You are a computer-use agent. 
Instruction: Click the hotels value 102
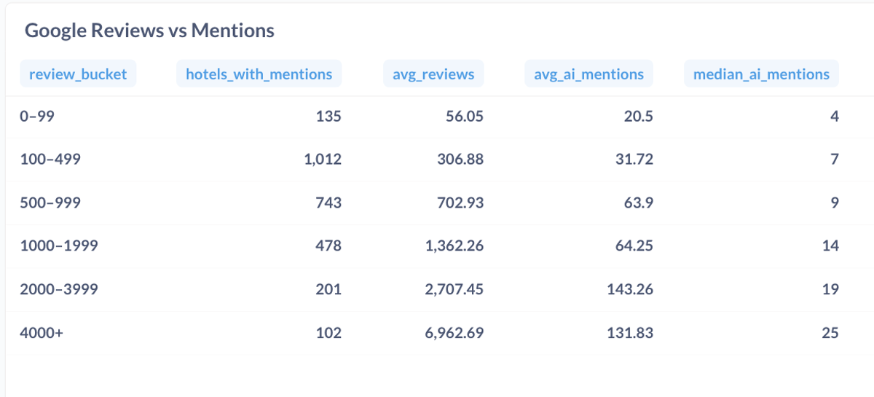click(x=328, y=333)
